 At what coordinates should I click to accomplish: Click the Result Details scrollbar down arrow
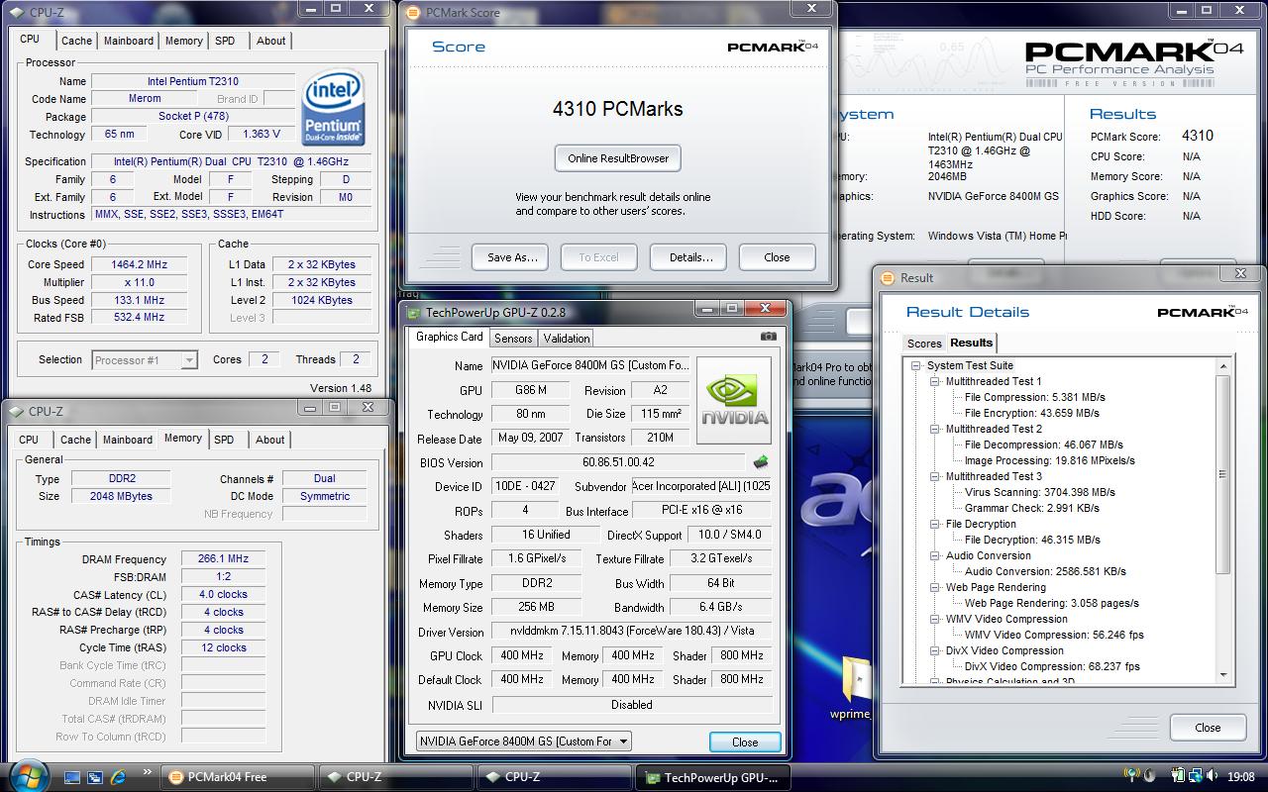coord(1223,675)
